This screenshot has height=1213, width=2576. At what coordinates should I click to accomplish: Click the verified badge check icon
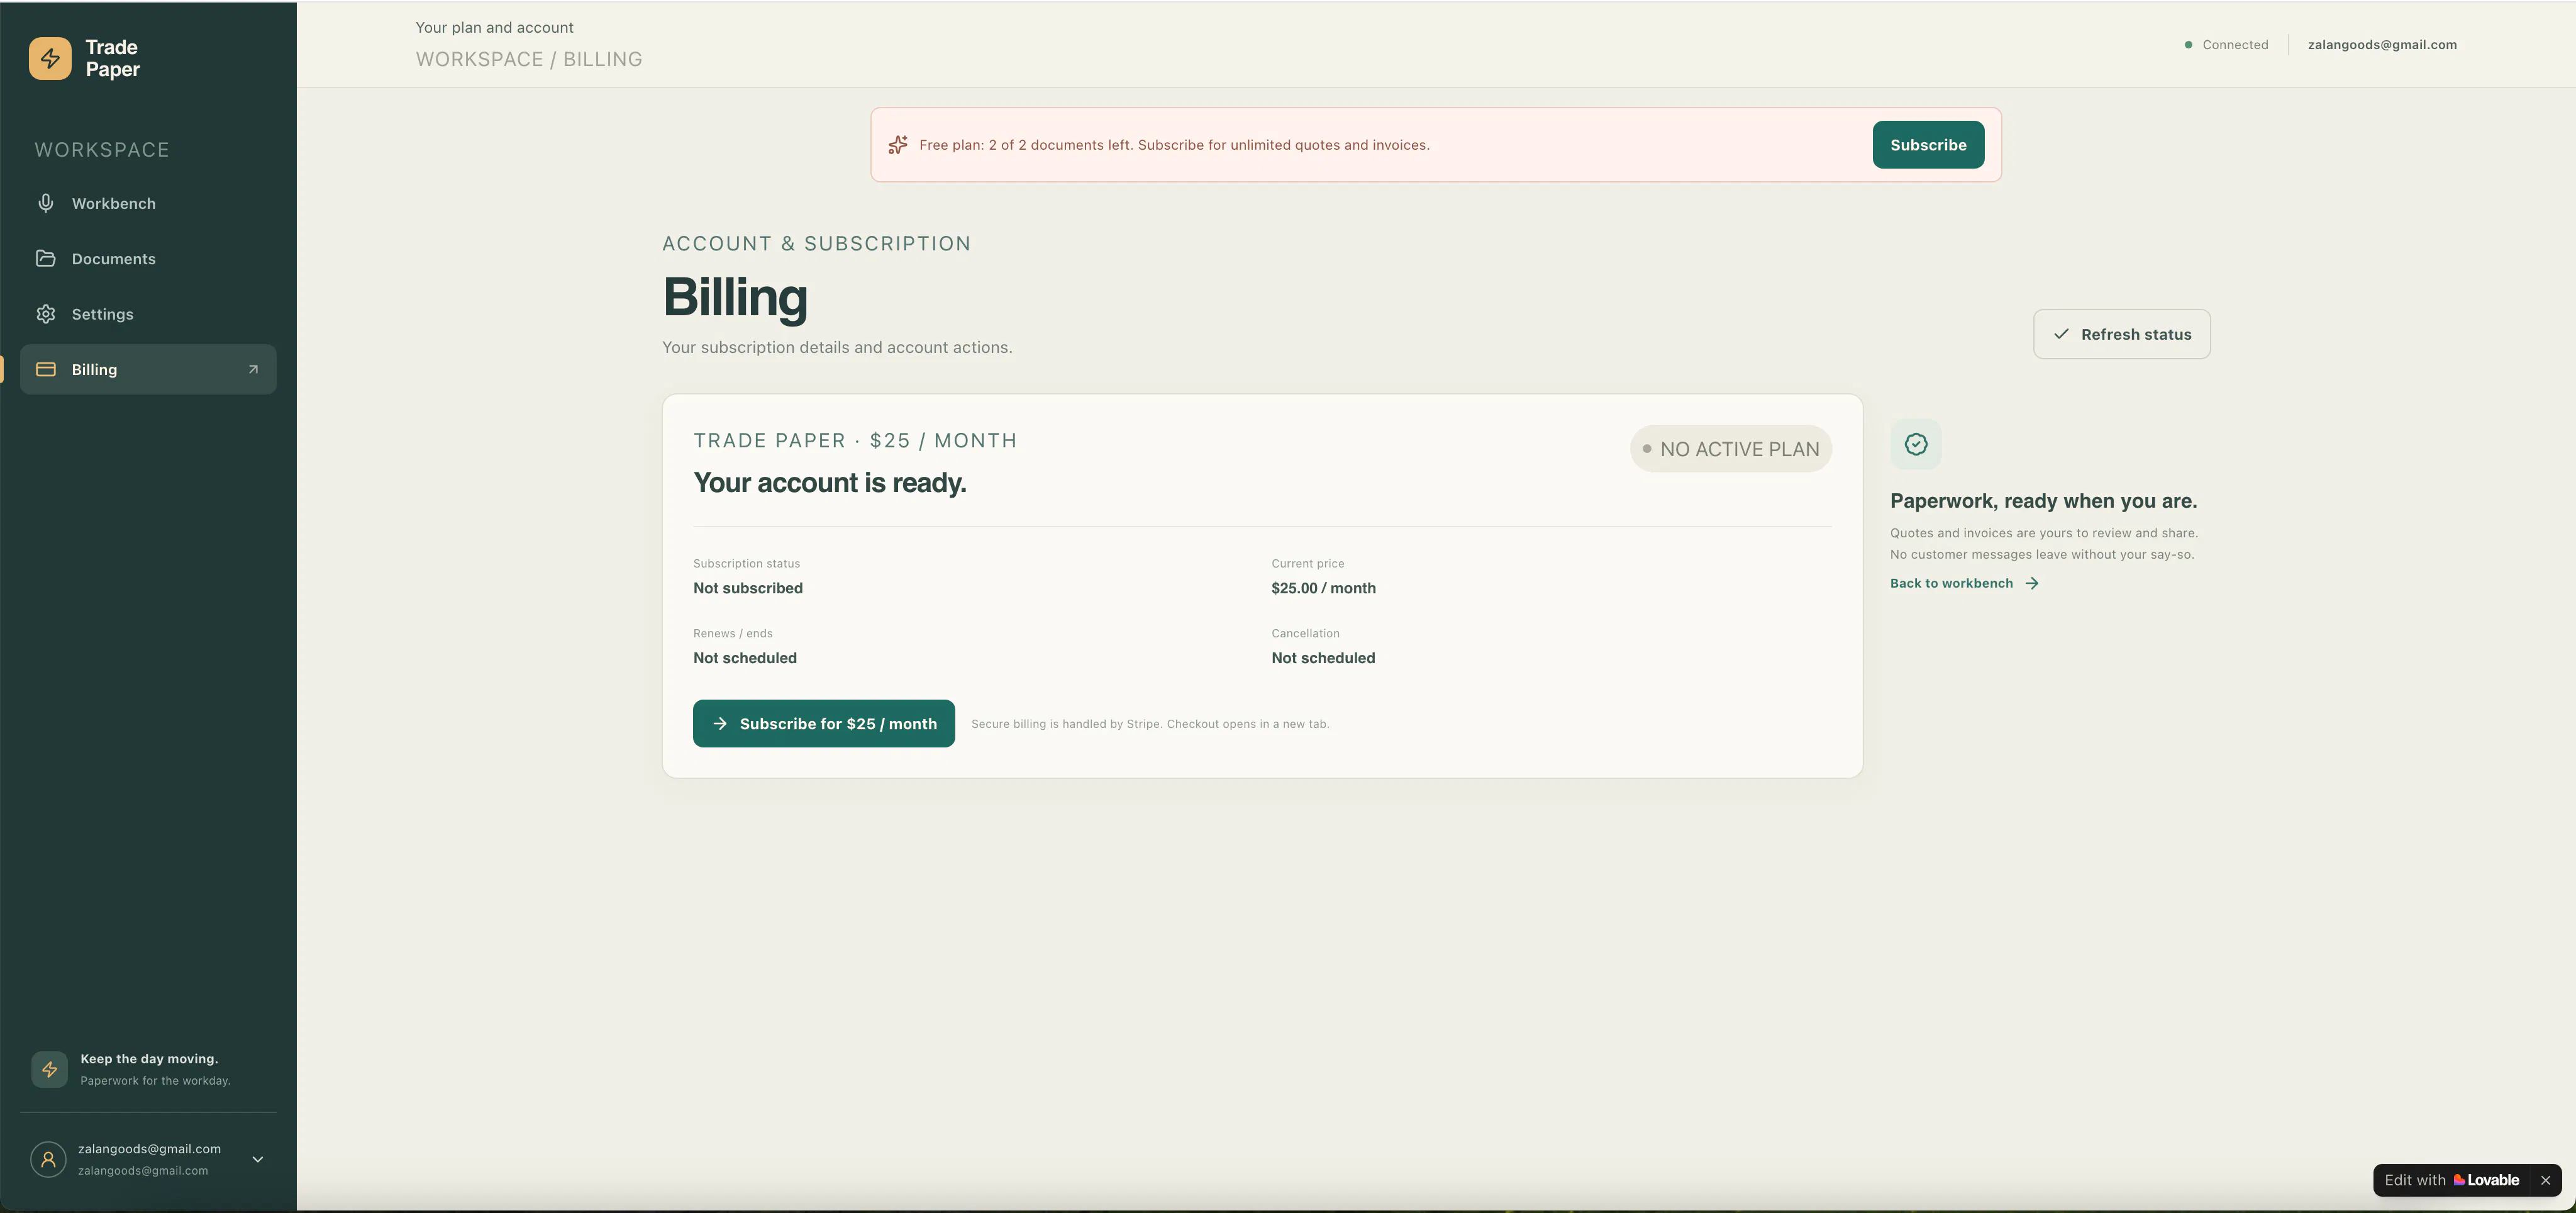coord(1915,444)
